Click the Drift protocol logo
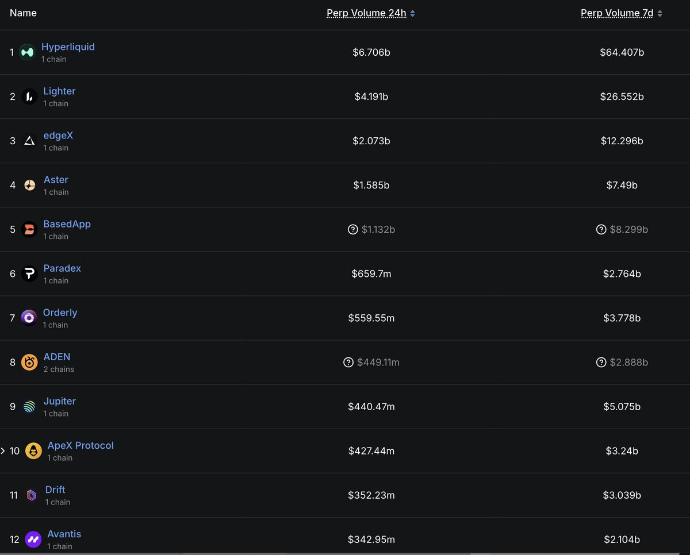This screenshot has height=555, width=690. (32, 495)
